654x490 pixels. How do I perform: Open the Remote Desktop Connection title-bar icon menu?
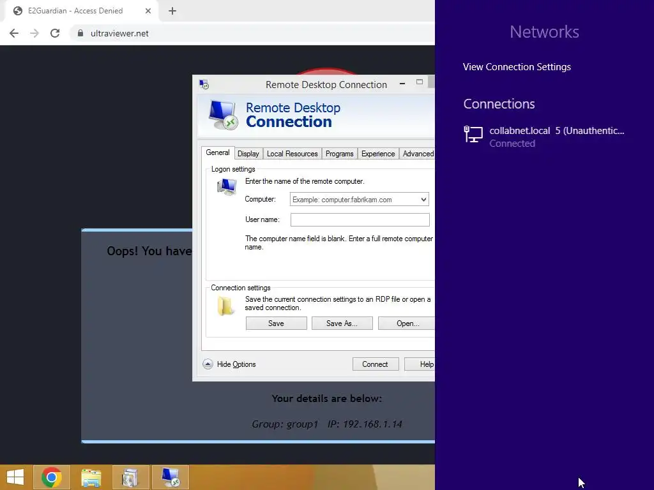pyautogui.click(x=204, y=85)
